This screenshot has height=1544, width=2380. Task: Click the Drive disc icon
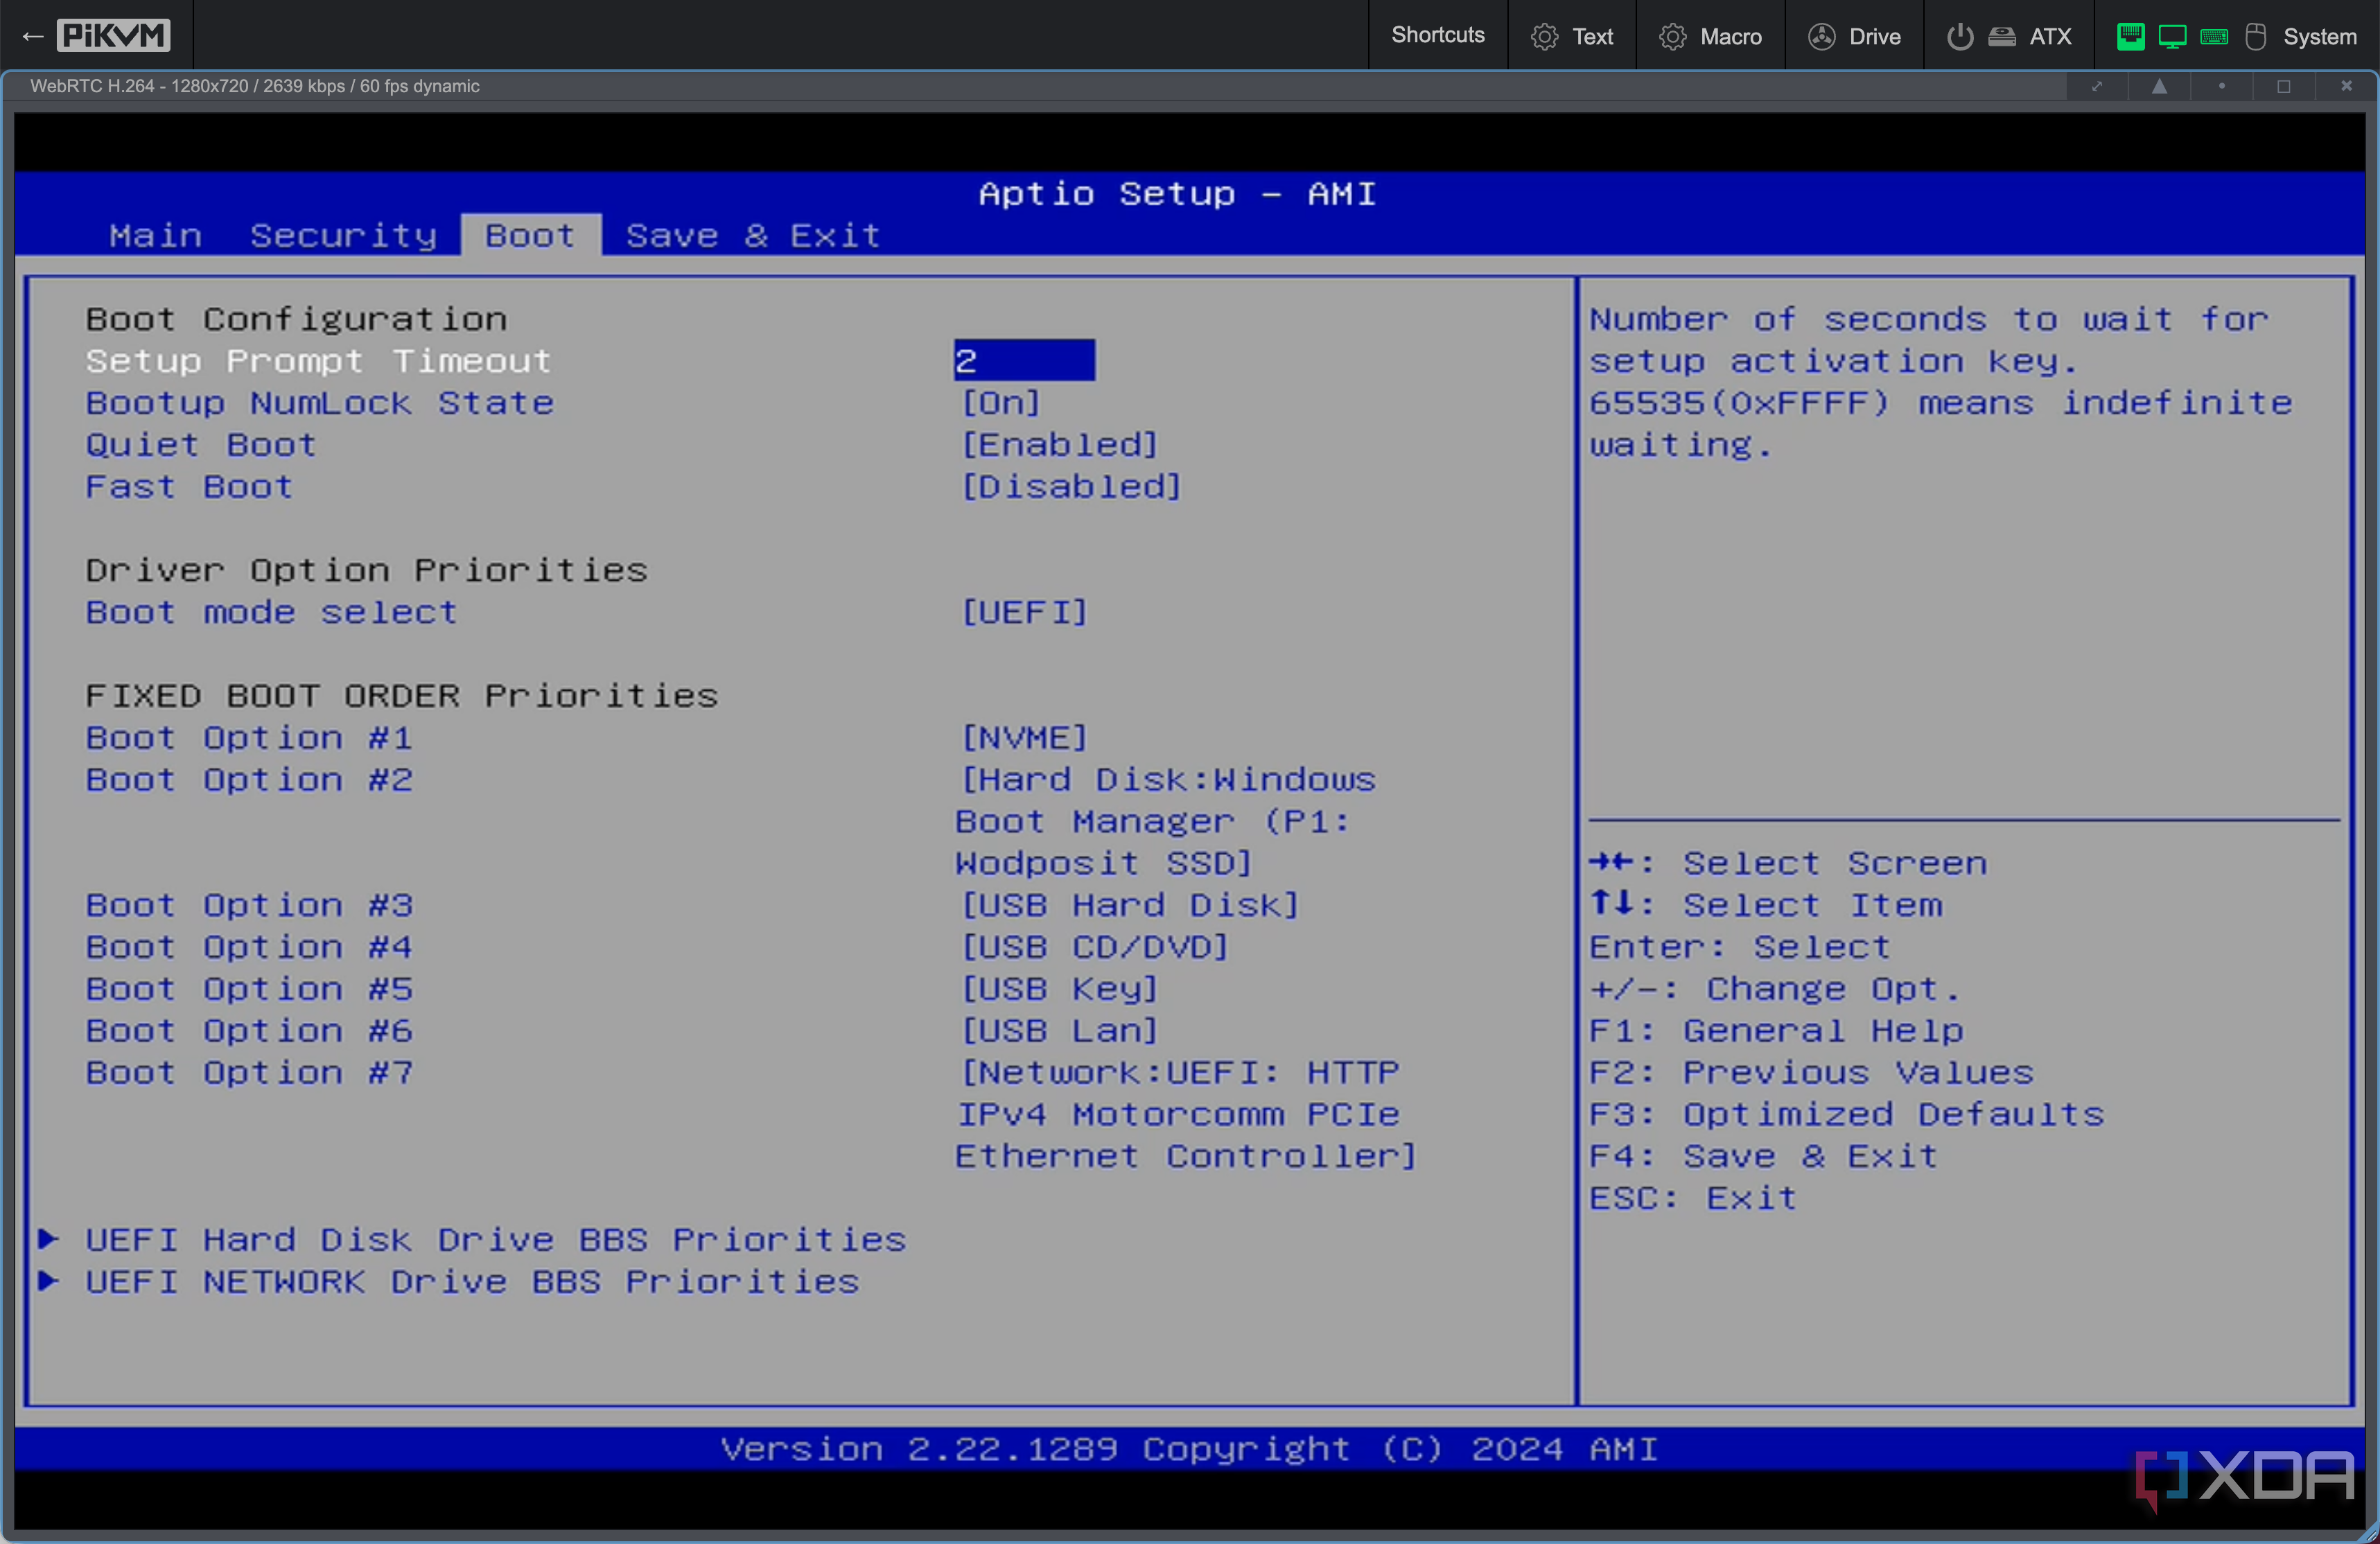1821,37
